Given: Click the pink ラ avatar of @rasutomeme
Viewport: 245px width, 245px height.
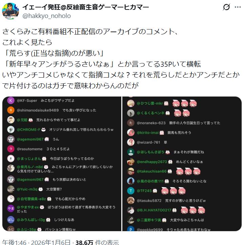Looking at the screenshot, I should pos(11,149).
